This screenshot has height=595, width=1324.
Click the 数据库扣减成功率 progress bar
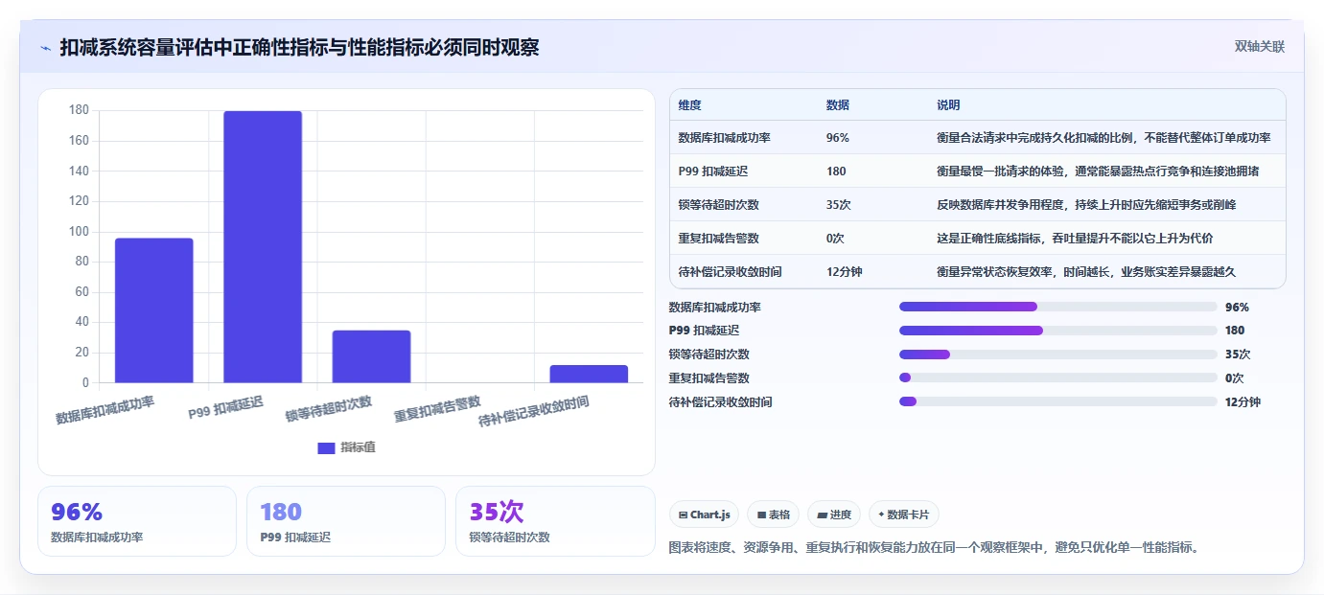(x=1058, y=307)
